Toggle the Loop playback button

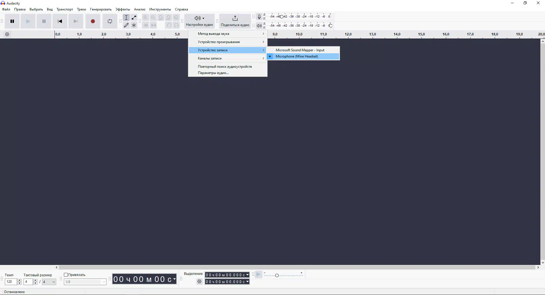[110, 21]
